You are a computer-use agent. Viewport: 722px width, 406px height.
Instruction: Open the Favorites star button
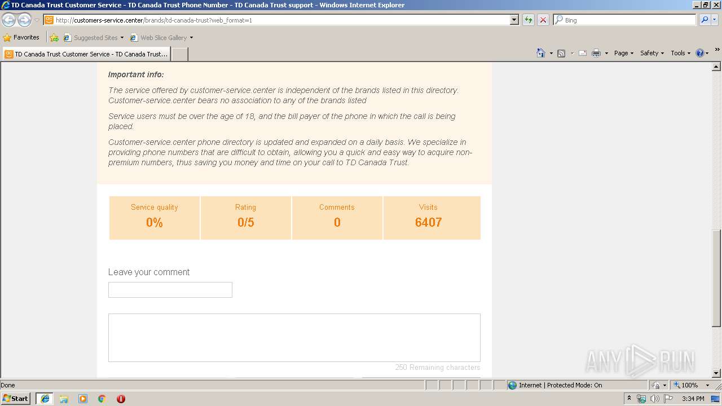point(7,38)
